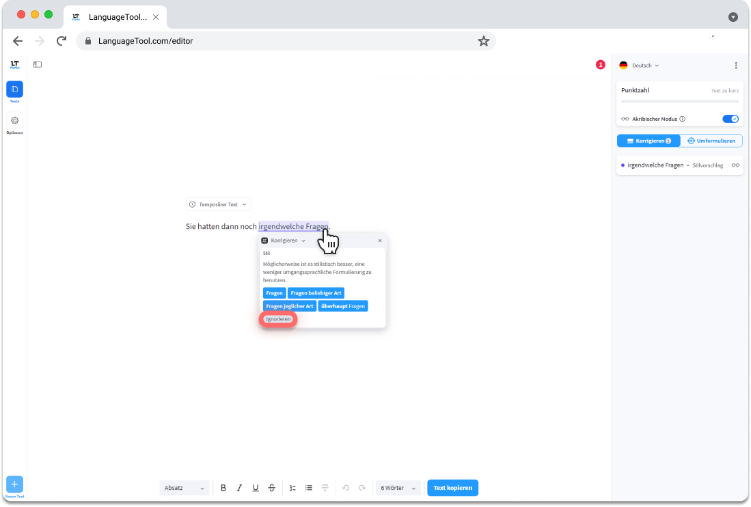Go back in browser

(x=18, y=41)
